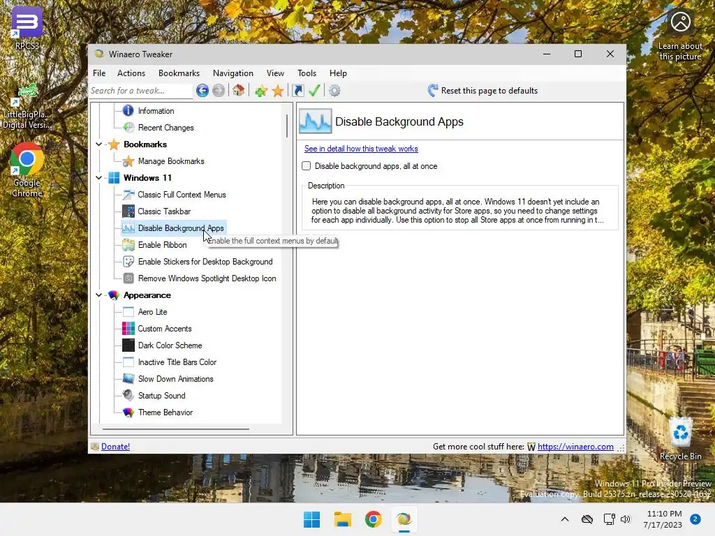Click the grey forward navigation arrow
This screenshot has width=715, height=536.
pos(219,91)
